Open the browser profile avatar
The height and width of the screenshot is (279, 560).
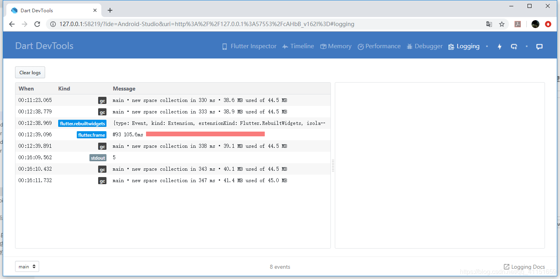535,24
